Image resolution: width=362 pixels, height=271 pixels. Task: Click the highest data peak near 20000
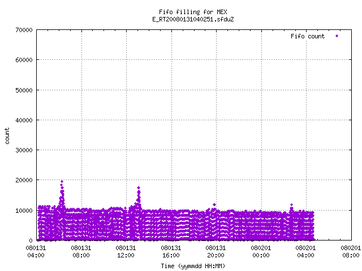62,182
